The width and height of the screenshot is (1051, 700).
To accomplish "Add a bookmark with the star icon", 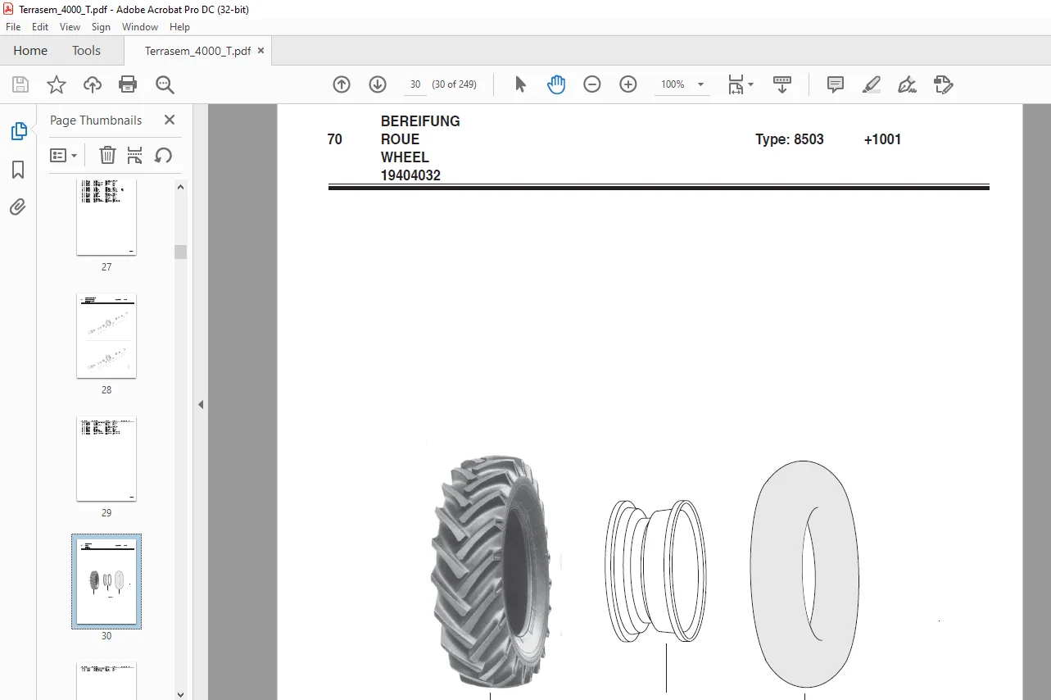I will point(57,84).
